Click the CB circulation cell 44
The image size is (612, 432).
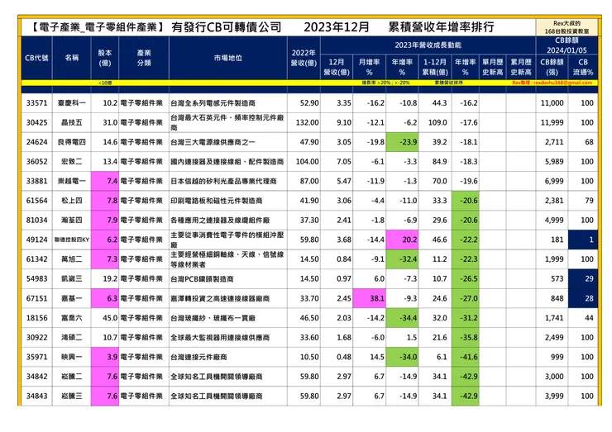pos(583,318)
